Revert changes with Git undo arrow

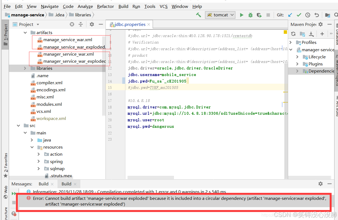tap(316, 15)
